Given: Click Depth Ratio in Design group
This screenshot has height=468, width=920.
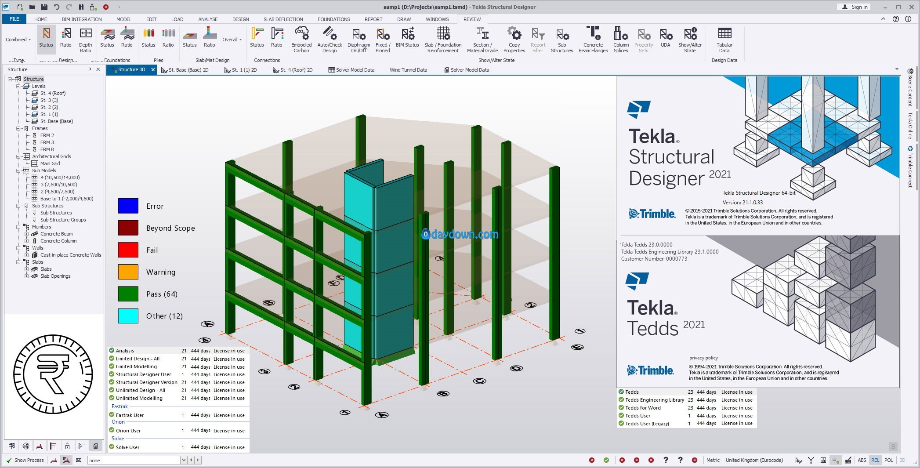Looking at the screenshot, I should click(86, 40).
